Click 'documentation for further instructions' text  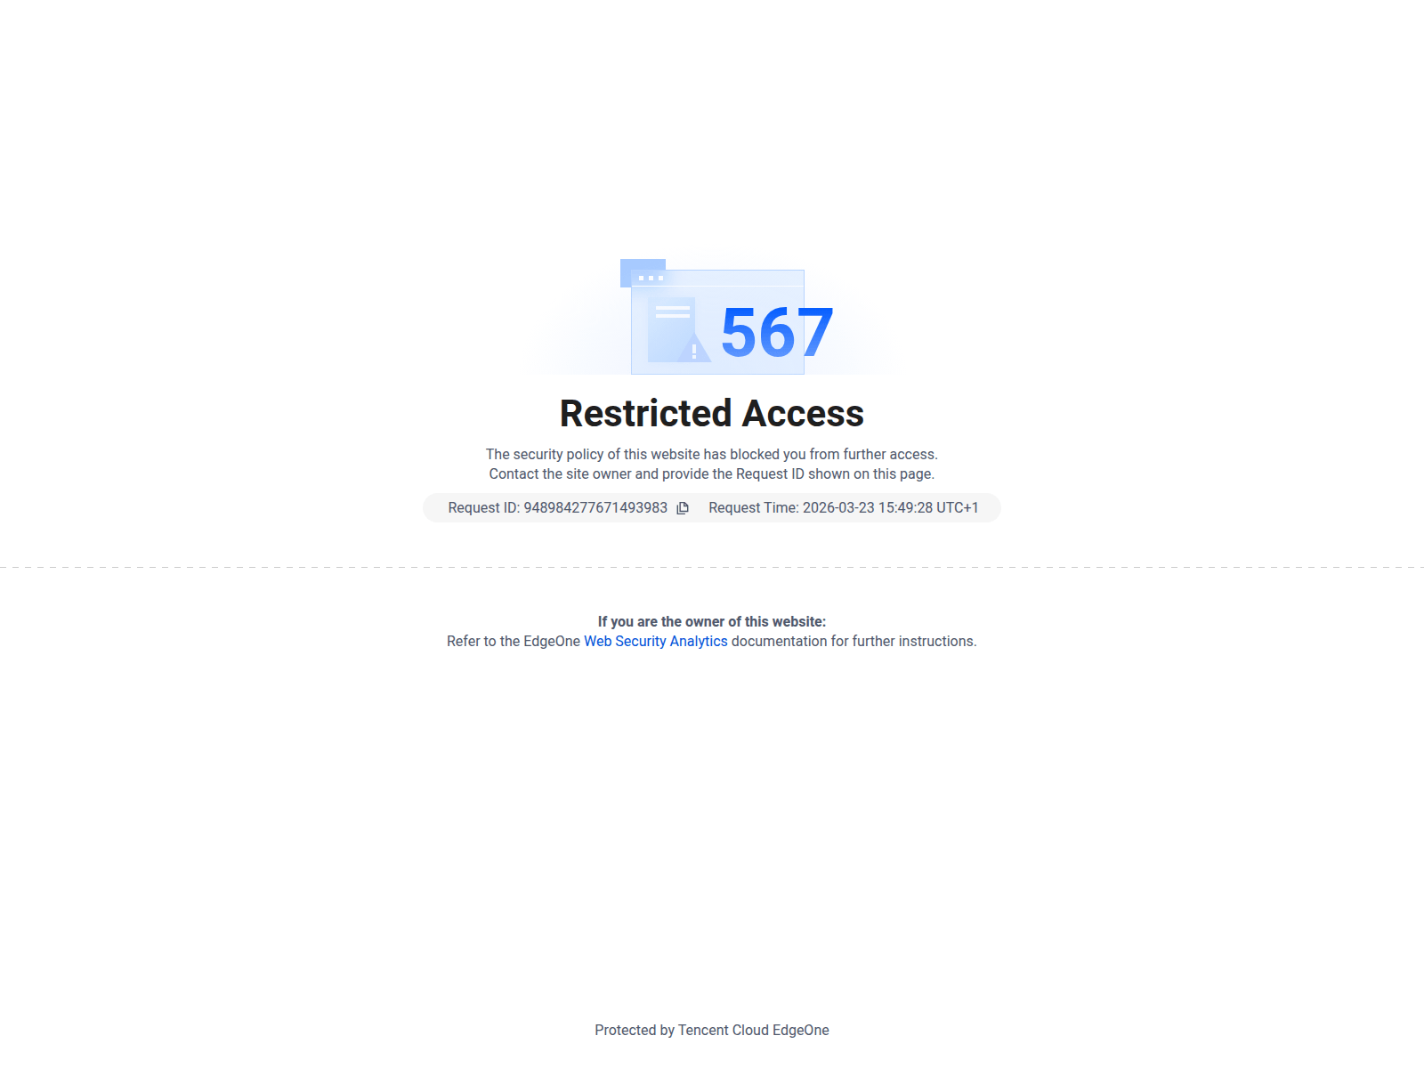pos(854,641)
